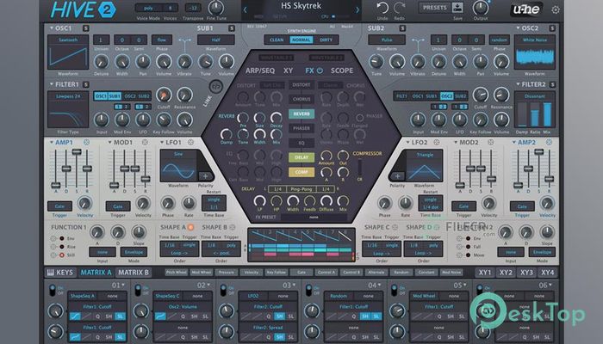Screen dimensions: 603x344
Task: Open the Voice Mode poly selector
Action: 148,8
